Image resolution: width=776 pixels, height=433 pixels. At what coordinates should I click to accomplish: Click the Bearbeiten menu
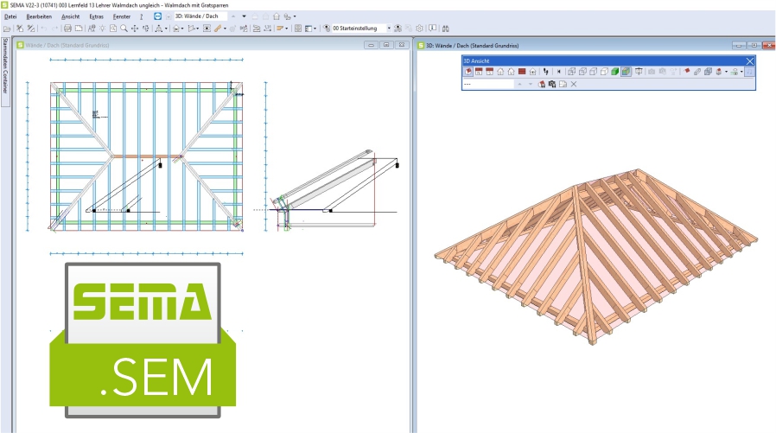point(38,16)
